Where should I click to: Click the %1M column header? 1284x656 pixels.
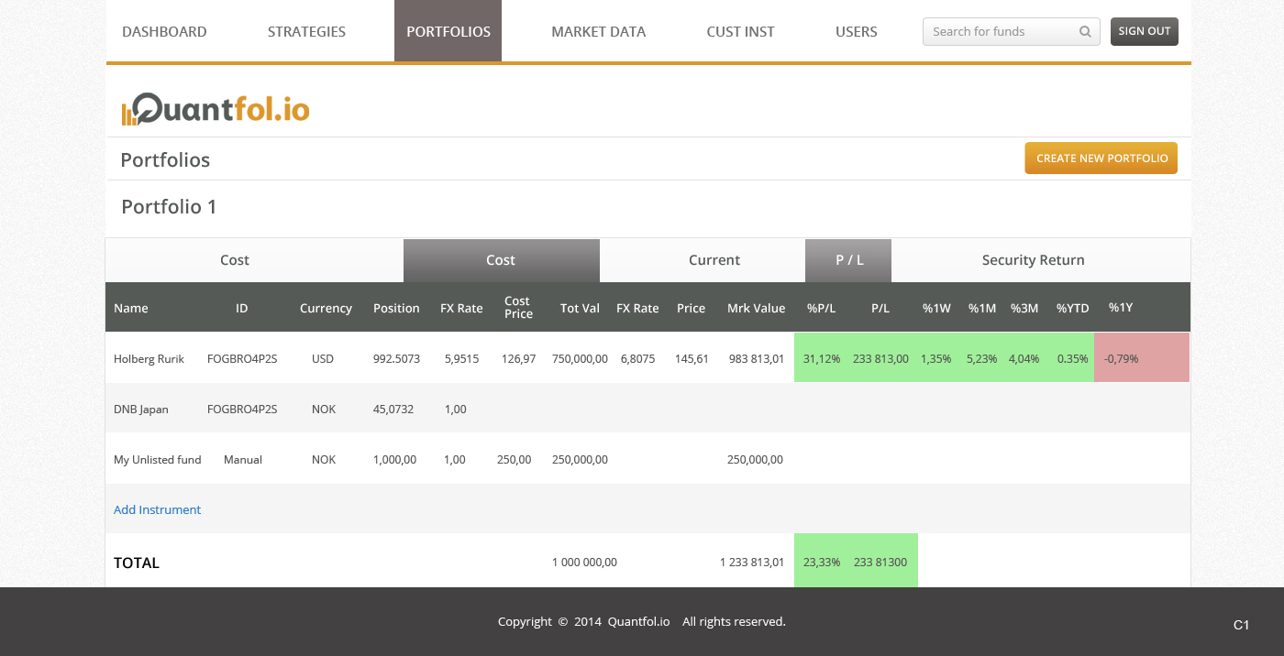[982, 308]
